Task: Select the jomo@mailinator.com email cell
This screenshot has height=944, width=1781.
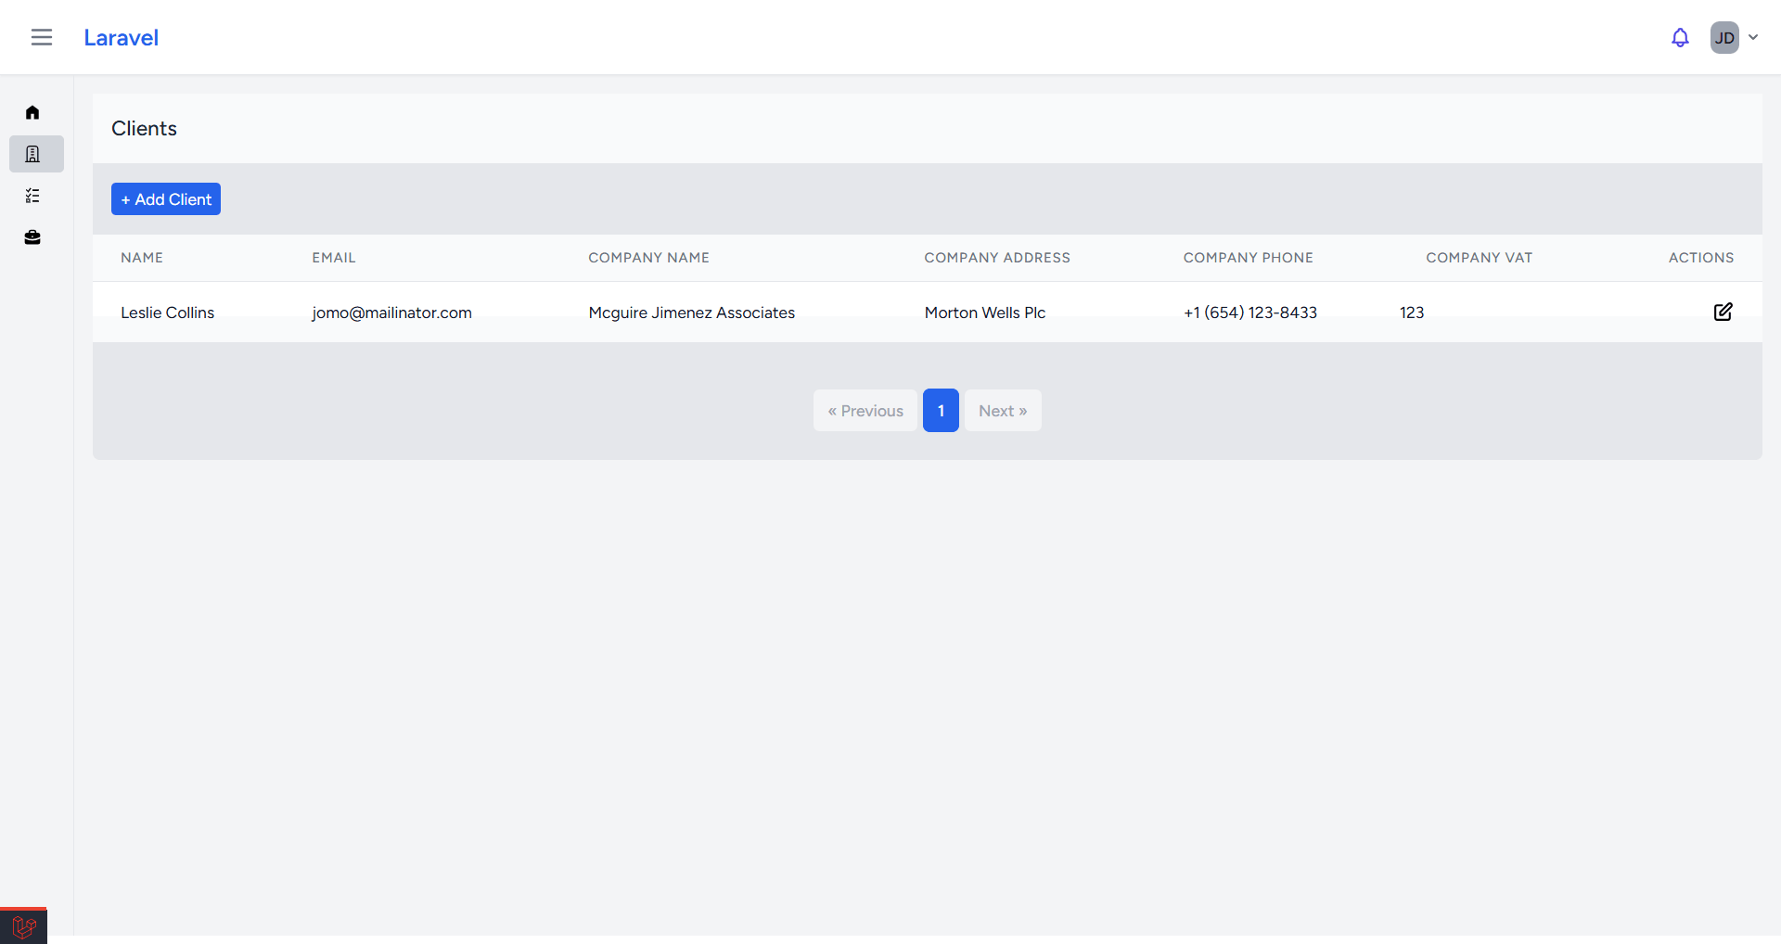Action: (391, 313)
